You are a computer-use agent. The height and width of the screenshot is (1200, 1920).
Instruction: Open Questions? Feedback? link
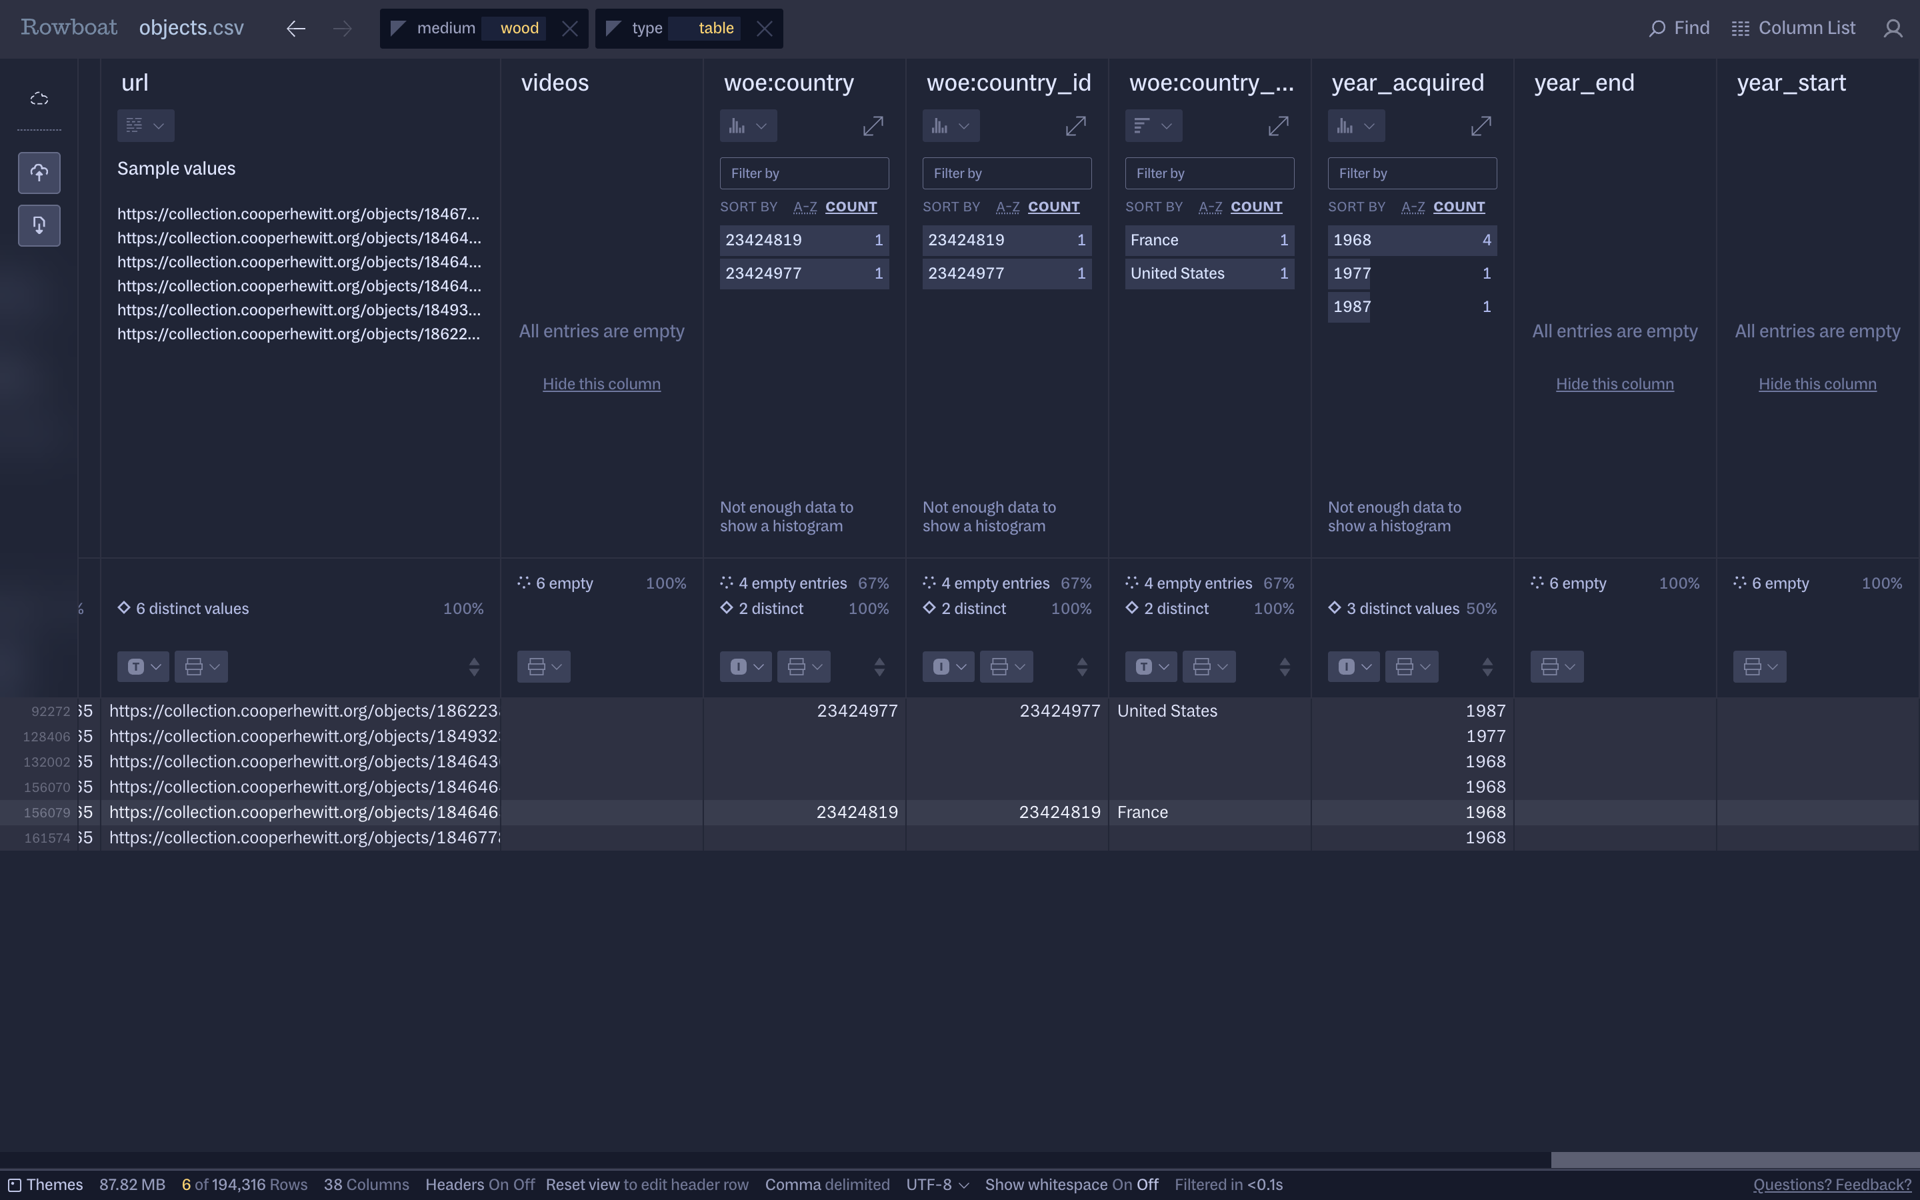tap(1832, 1184)
